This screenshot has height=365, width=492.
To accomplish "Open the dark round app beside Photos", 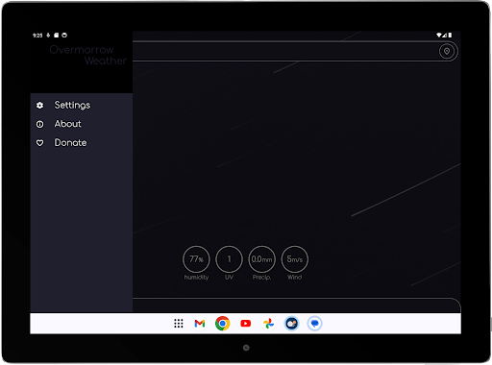I will click(292, 324).
